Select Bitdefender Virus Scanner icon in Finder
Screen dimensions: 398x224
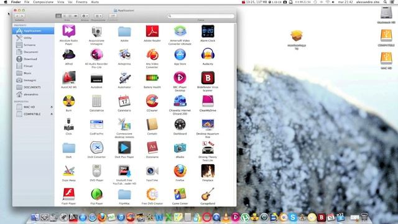tap(208, 78)
